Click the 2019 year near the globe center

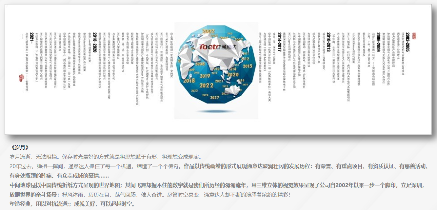[205, 76]
